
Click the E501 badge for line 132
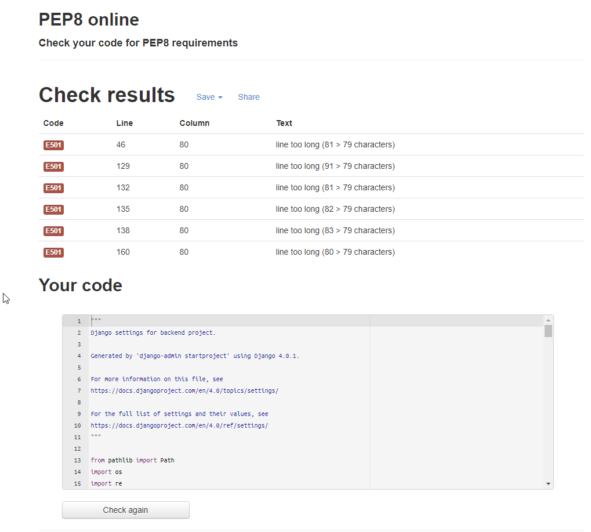[x=53, y=188]
